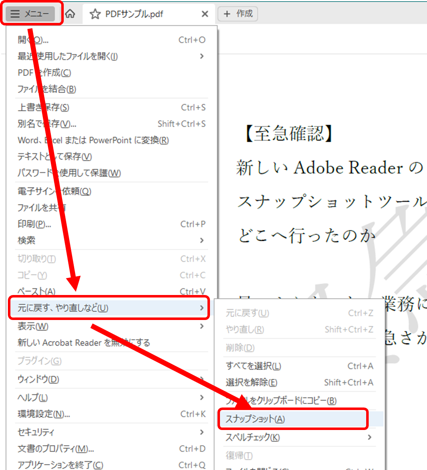Open the メニュー hamburger button

pyautogui.click(x=30, y=14)
